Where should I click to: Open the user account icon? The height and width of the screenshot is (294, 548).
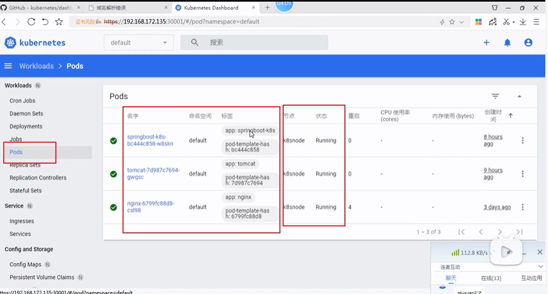click(528, 42)
